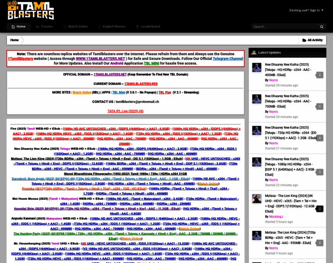The image size is (333, 263).
Task: Click the All Activity feed icon
Action: 304,40
